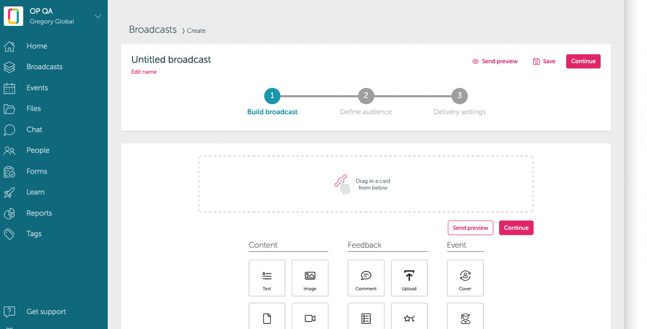This screenshot has height=329, width=647.
Task: Click the lower Continue button
Action: (x=516, y=228)
